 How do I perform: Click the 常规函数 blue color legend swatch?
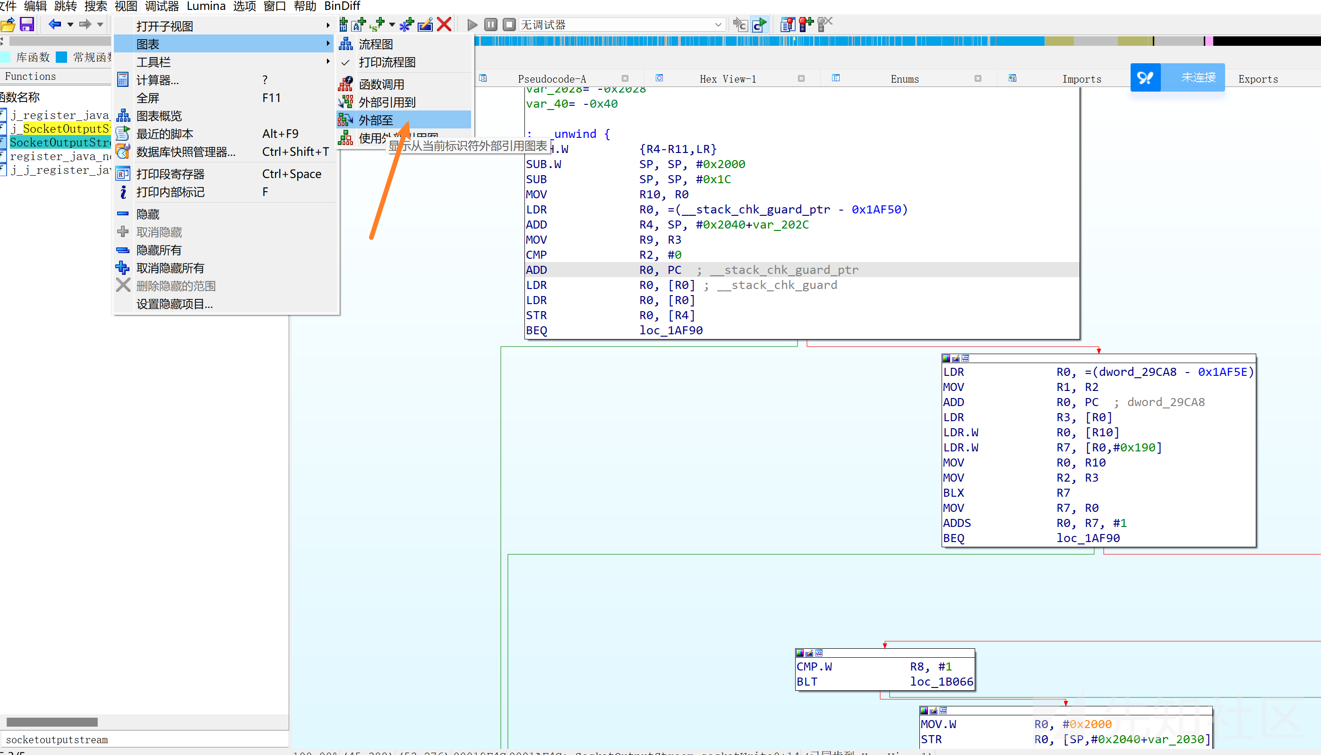[61, 57]
